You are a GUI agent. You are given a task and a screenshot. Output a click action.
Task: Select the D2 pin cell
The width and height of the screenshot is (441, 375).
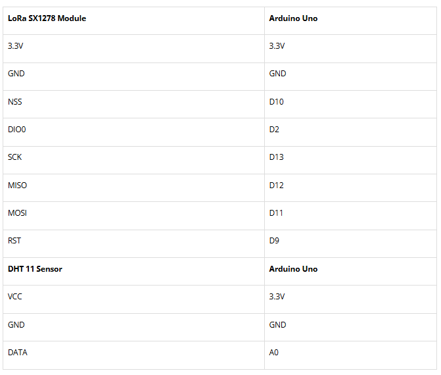(x=274, y=130)
